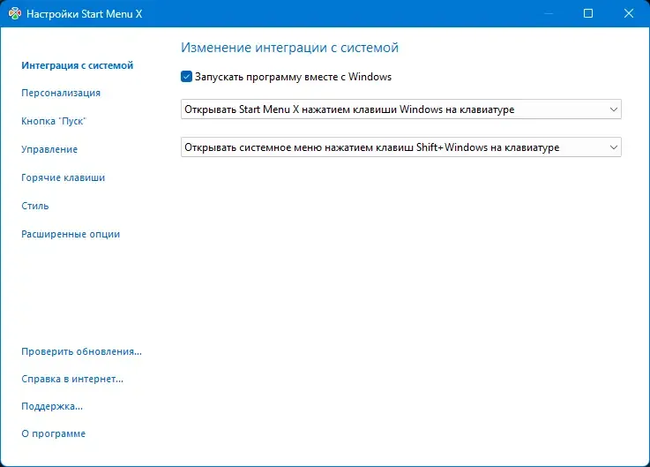Minimize the settings window
The image size is (650, 467).
point(549,14)
